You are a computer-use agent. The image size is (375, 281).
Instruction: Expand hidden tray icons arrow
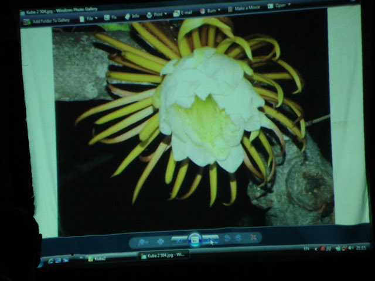pos(316,249)
